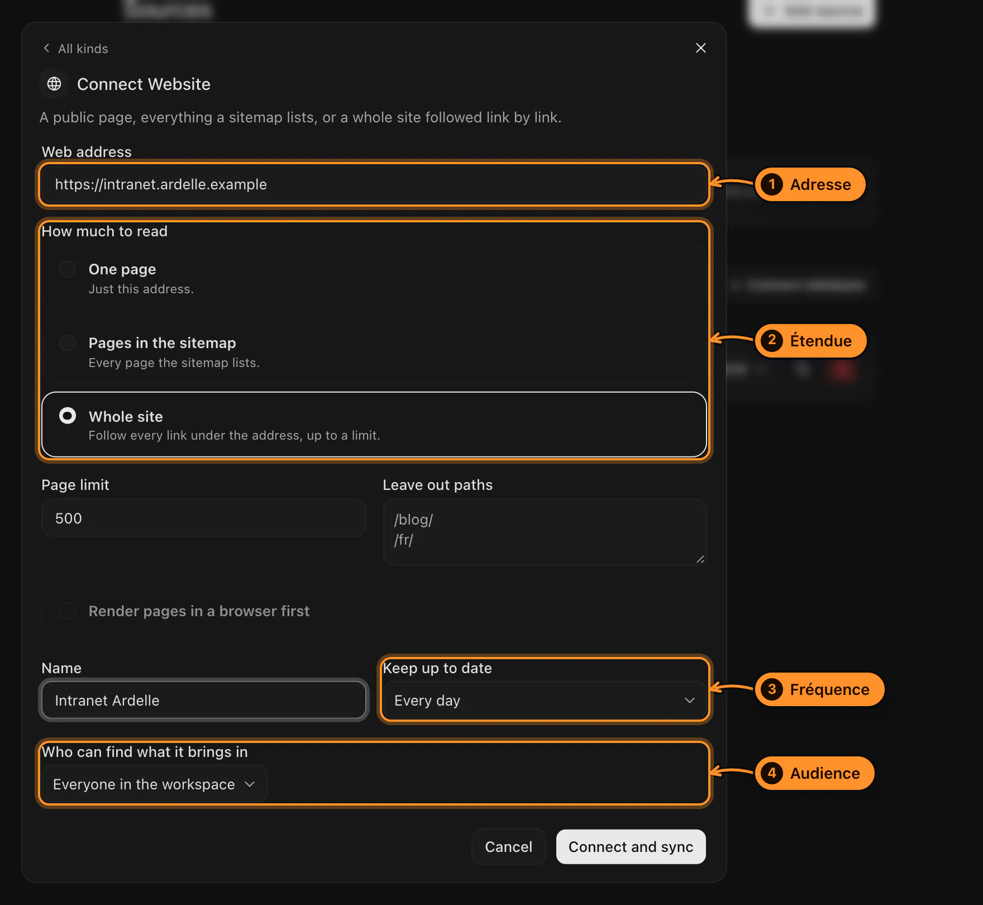The height and width of the screenshot is (905, 983).
Task: Click the Cancel button
Action: 508,847
